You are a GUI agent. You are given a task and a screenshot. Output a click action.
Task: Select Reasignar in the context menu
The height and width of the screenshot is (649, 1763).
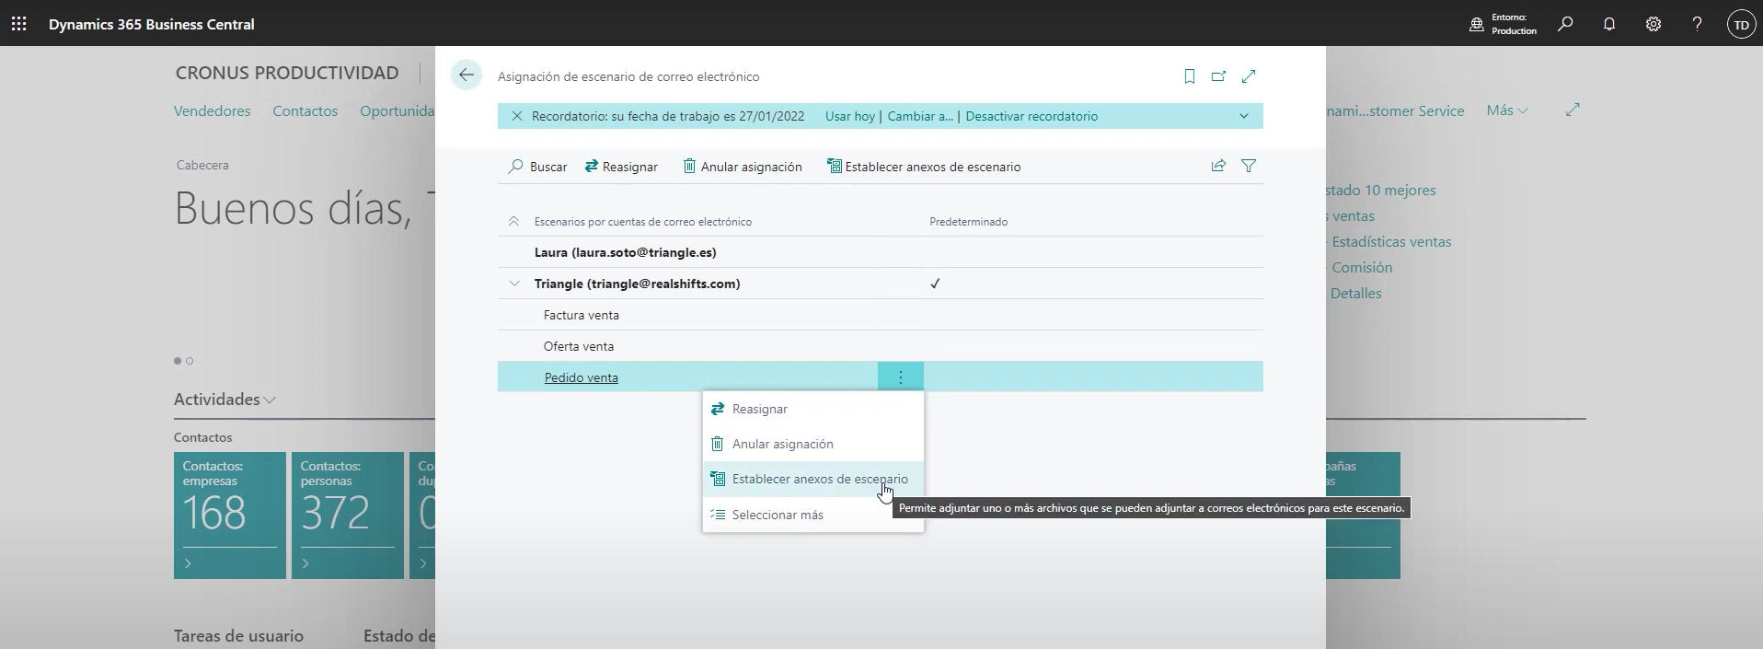[x=759, y=409]
